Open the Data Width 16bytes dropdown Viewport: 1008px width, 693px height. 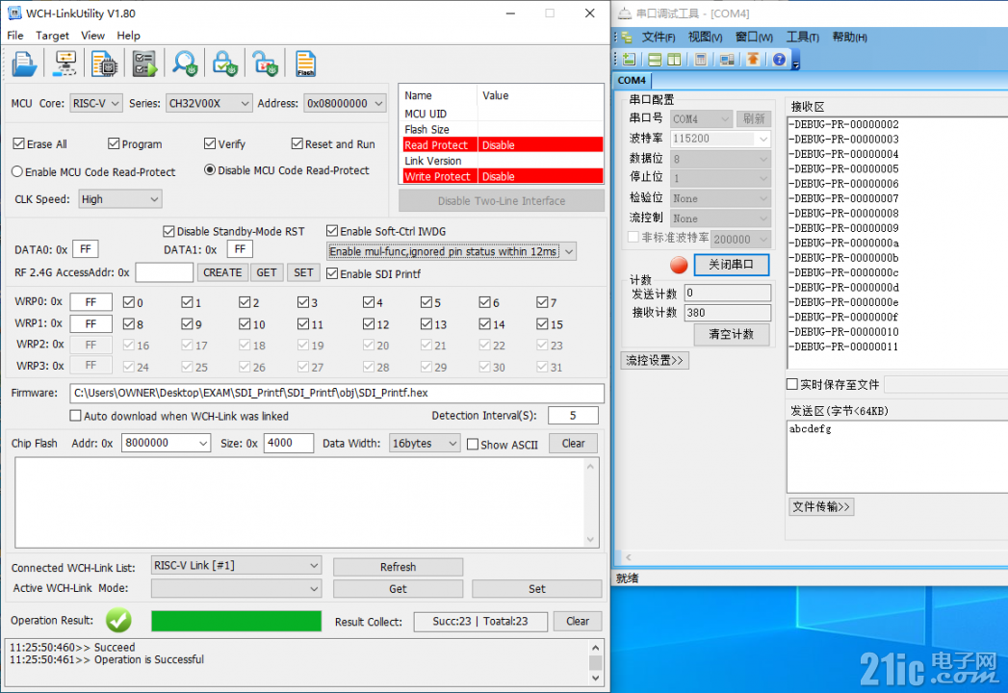tap(425, 444)
